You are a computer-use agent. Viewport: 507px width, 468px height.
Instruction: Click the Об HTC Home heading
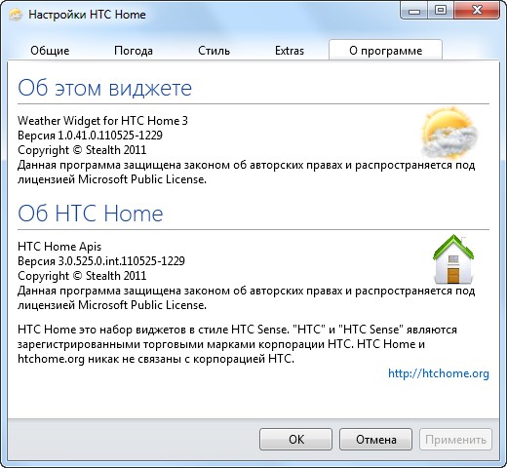(91, 214)
